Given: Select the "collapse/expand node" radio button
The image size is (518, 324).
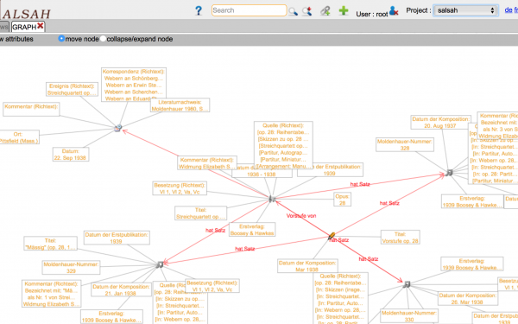Looking at the screenshot, I should (103, 39).
